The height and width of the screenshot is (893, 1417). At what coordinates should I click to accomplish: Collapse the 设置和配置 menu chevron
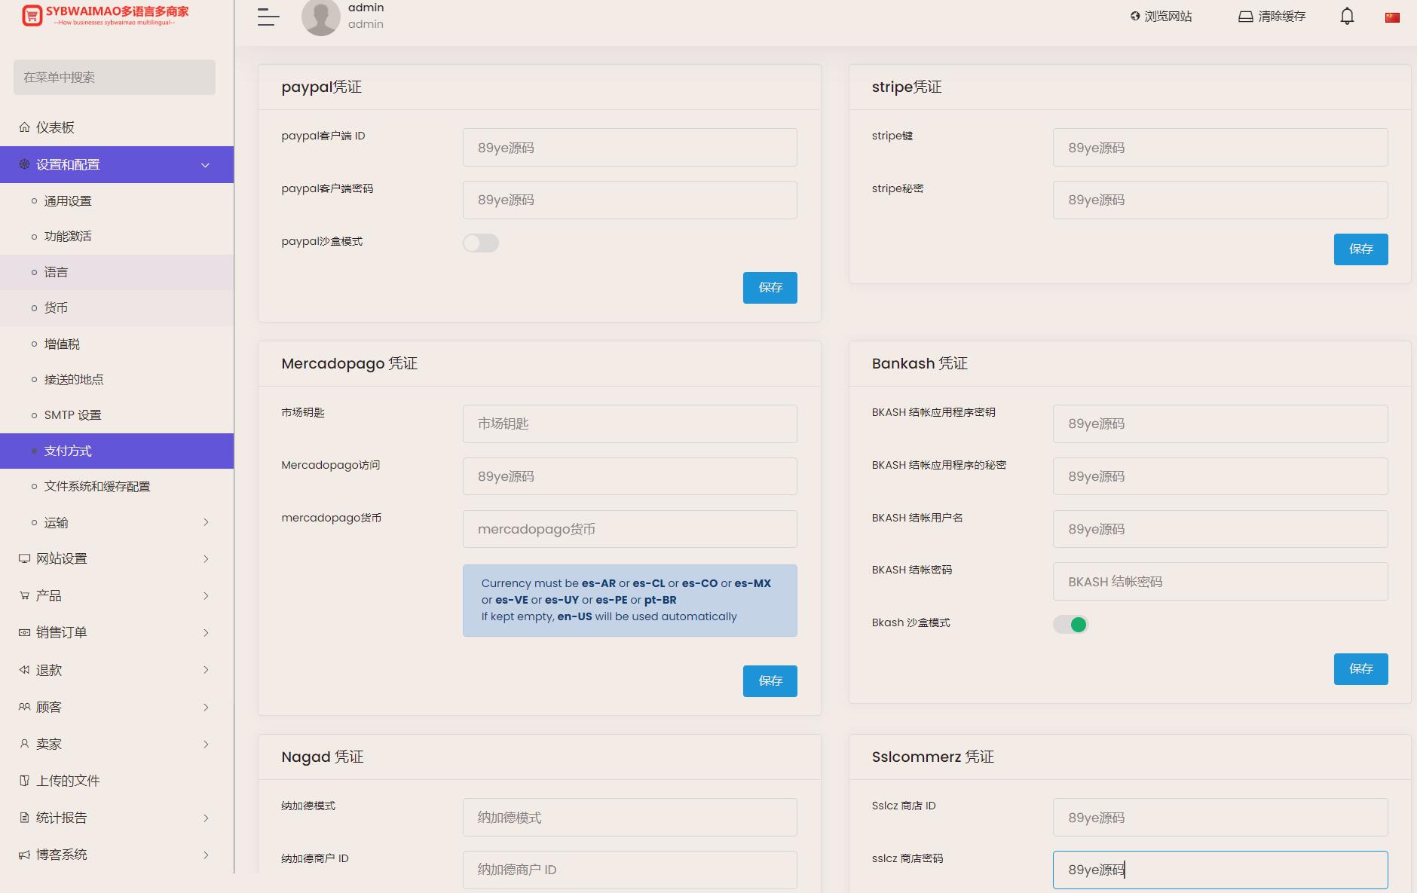205,165
